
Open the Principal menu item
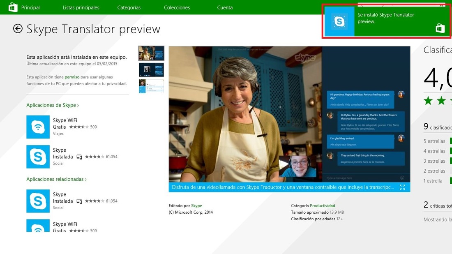tap(30, 7)
